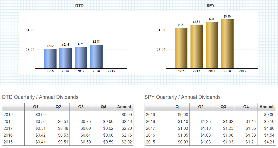Select the SPY 2017 bar labeled $4.80

(x=212, y=45)
